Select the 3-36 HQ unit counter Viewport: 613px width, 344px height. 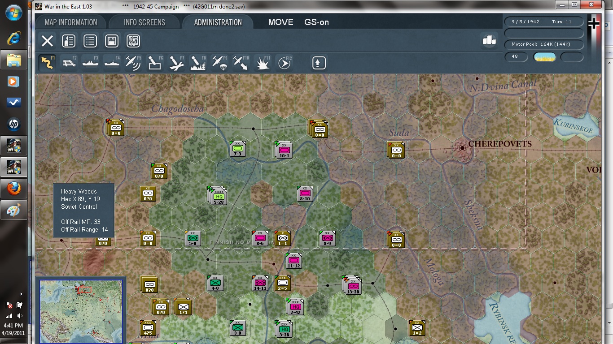coord(284,329)
